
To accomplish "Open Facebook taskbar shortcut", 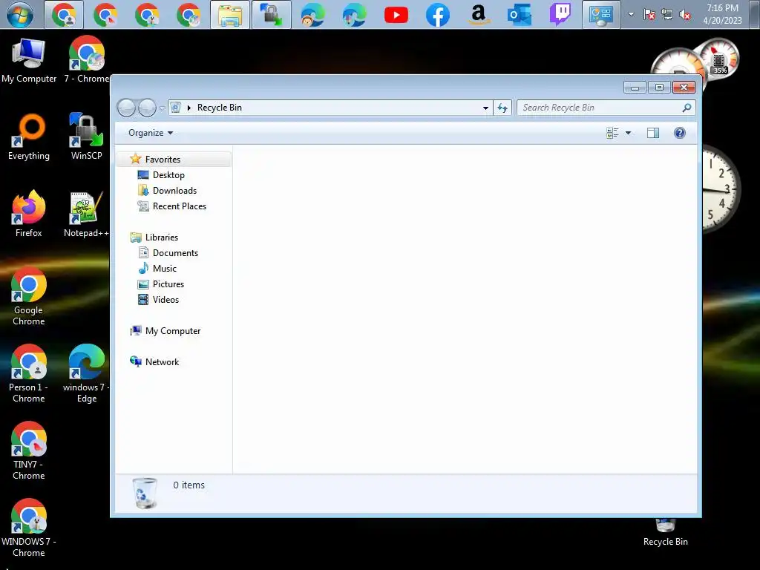I will 437,15.
